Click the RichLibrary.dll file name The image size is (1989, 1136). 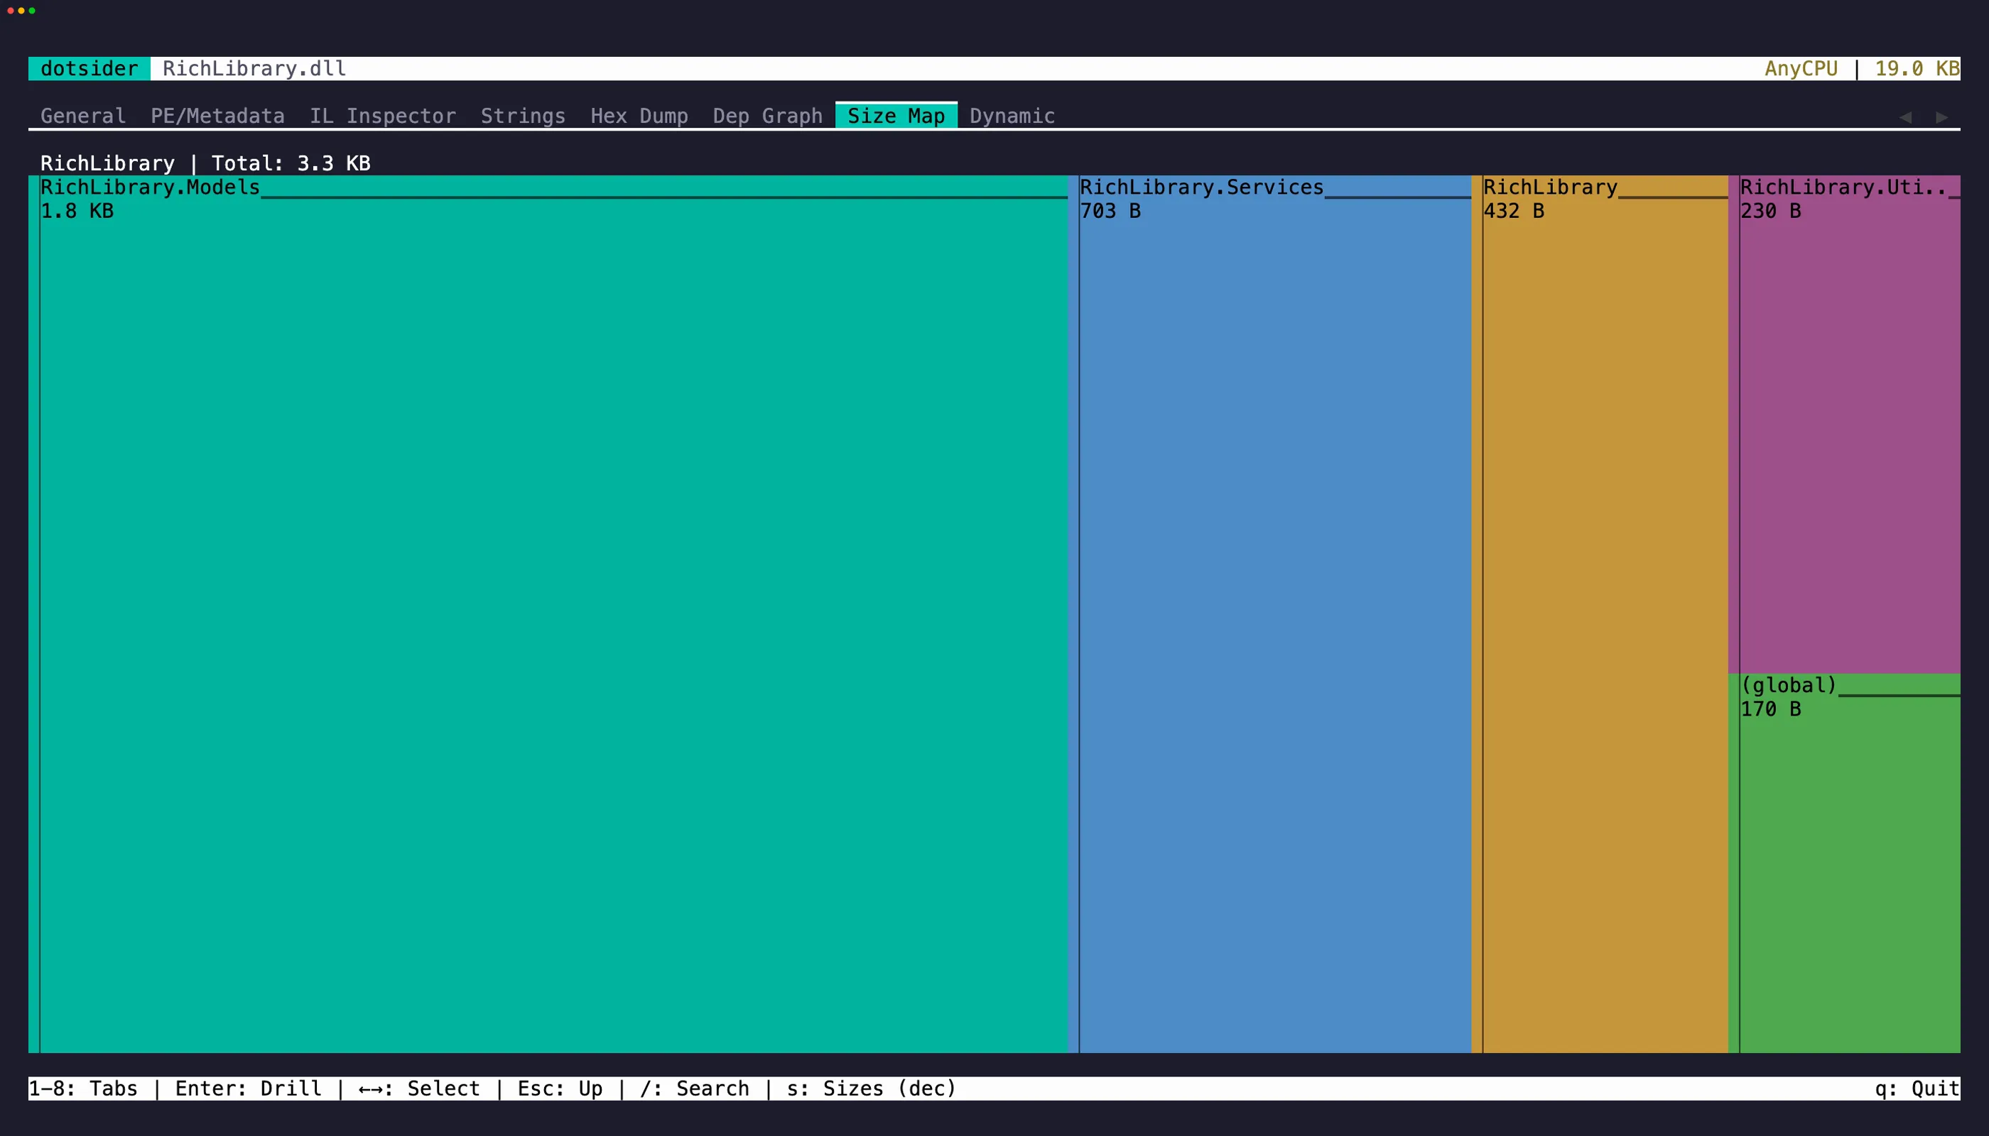[254, 69]
